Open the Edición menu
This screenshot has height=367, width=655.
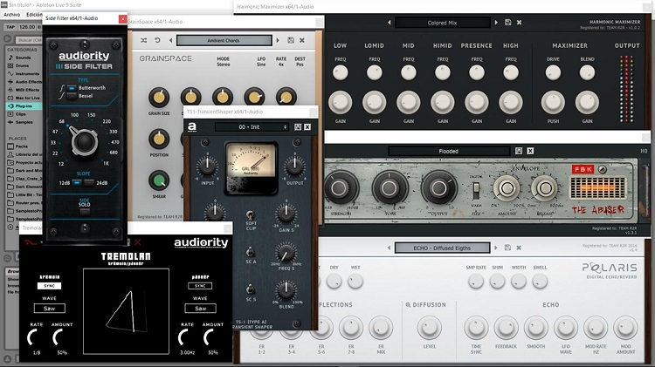click(34, 15)
